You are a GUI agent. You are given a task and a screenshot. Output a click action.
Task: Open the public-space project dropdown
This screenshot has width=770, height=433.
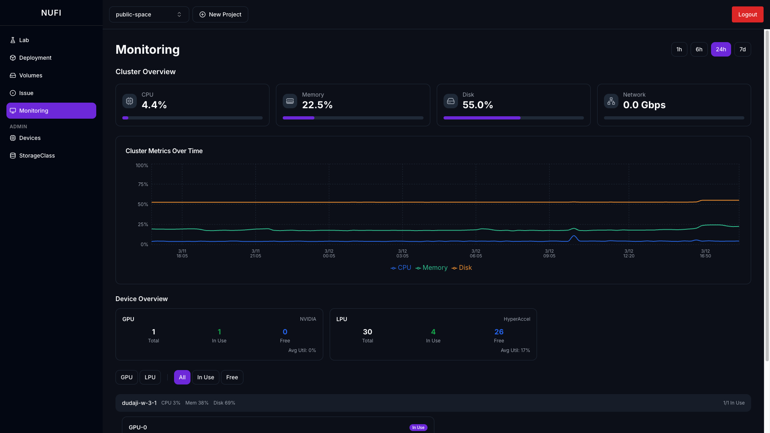pos(149,14)
